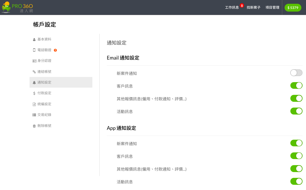The image size is (306, 190).
Task: Enable Email 新案件通知 toggle
Action: pos(296,73)
